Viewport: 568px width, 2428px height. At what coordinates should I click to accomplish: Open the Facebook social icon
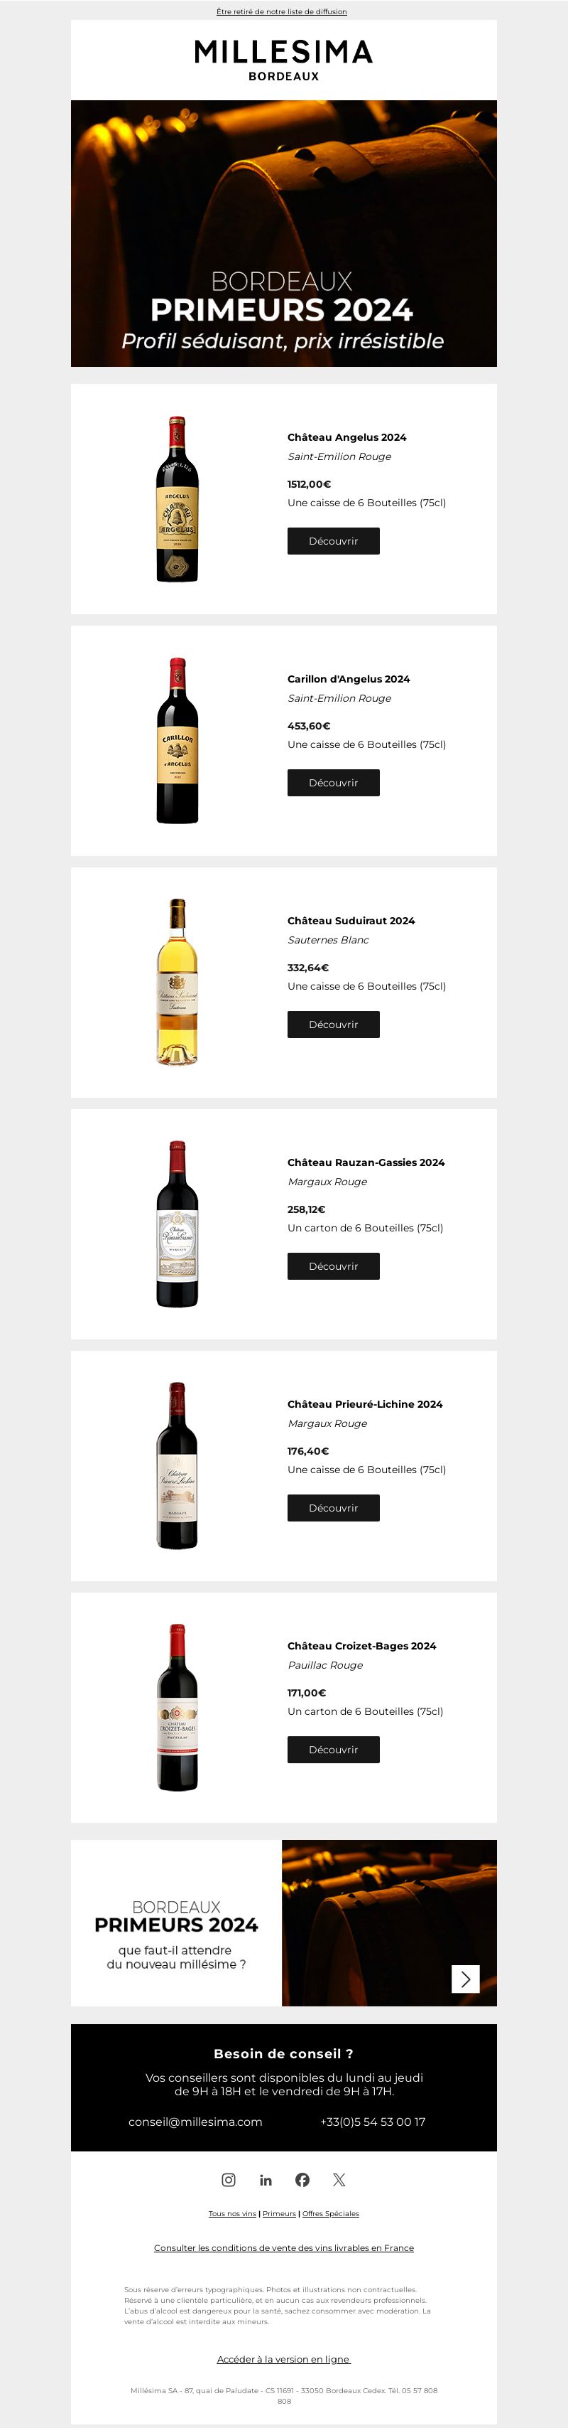(x=302, y=2179)
